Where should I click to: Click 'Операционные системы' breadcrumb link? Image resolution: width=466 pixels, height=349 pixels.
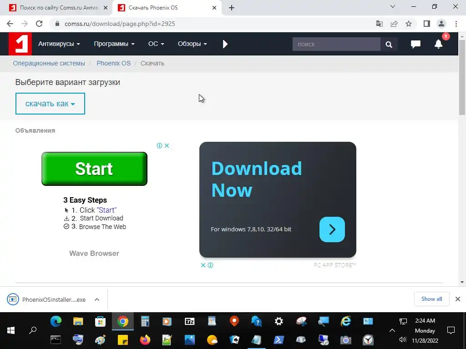[49, 63]
